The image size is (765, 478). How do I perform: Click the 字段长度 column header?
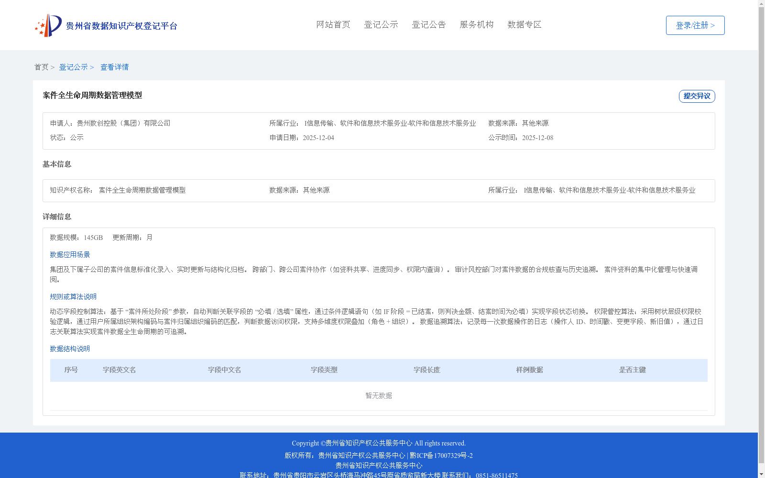[427, 370]
